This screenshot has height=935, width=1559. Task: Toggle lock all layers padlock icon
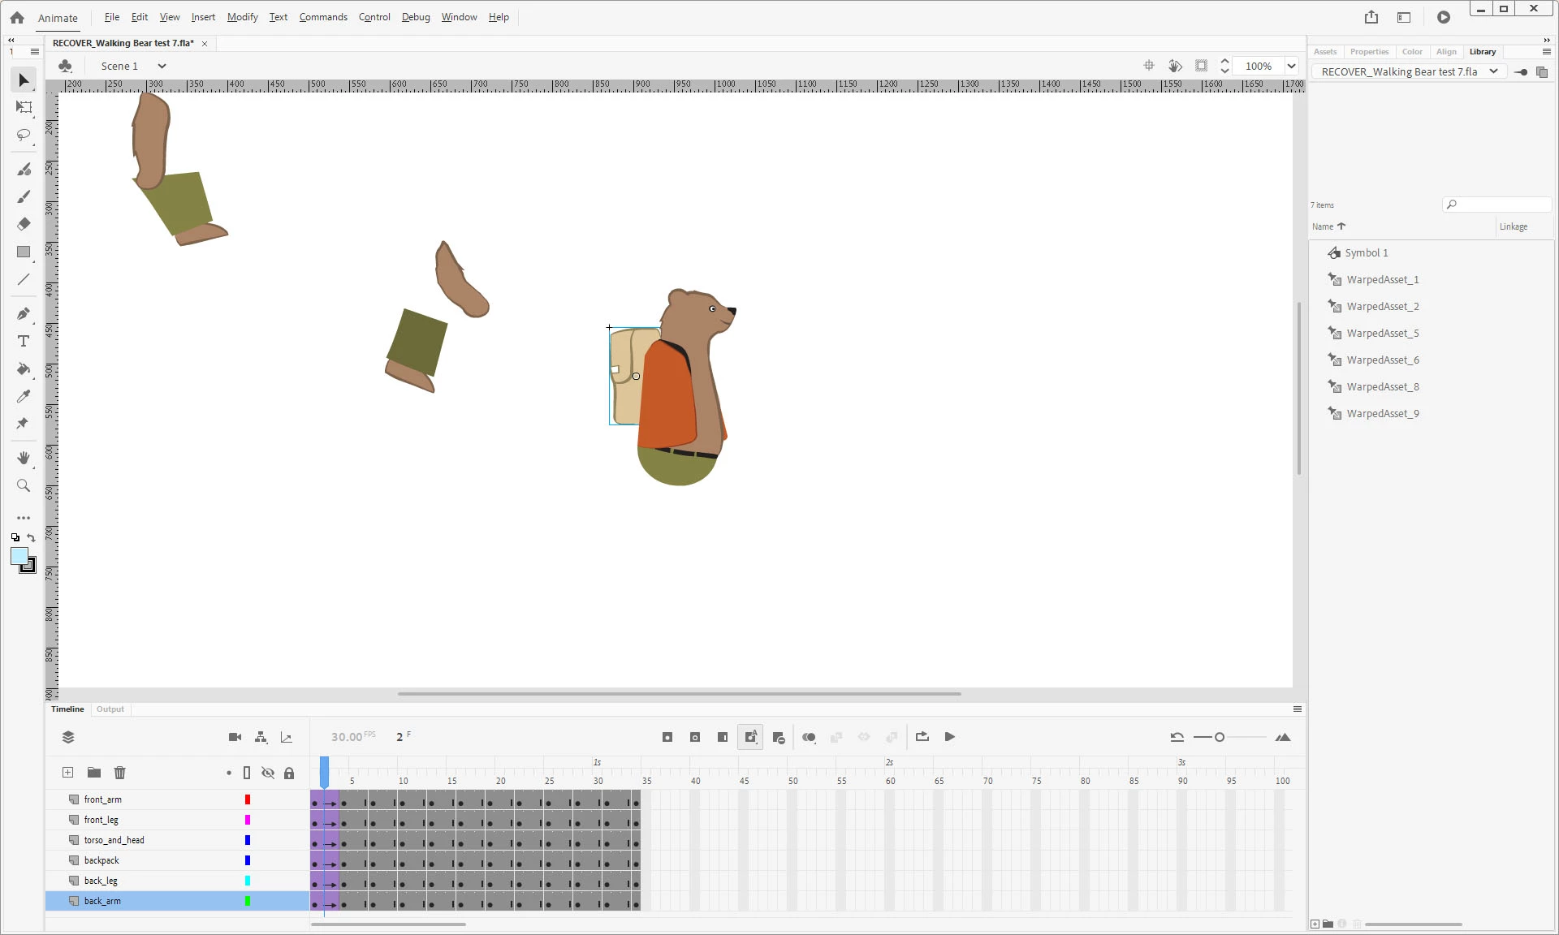coord(289,773)
